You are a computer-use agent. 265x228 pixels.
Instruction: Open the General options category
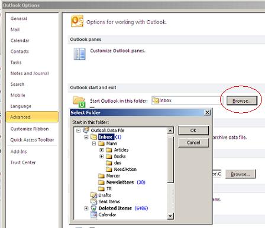(19, 19)
